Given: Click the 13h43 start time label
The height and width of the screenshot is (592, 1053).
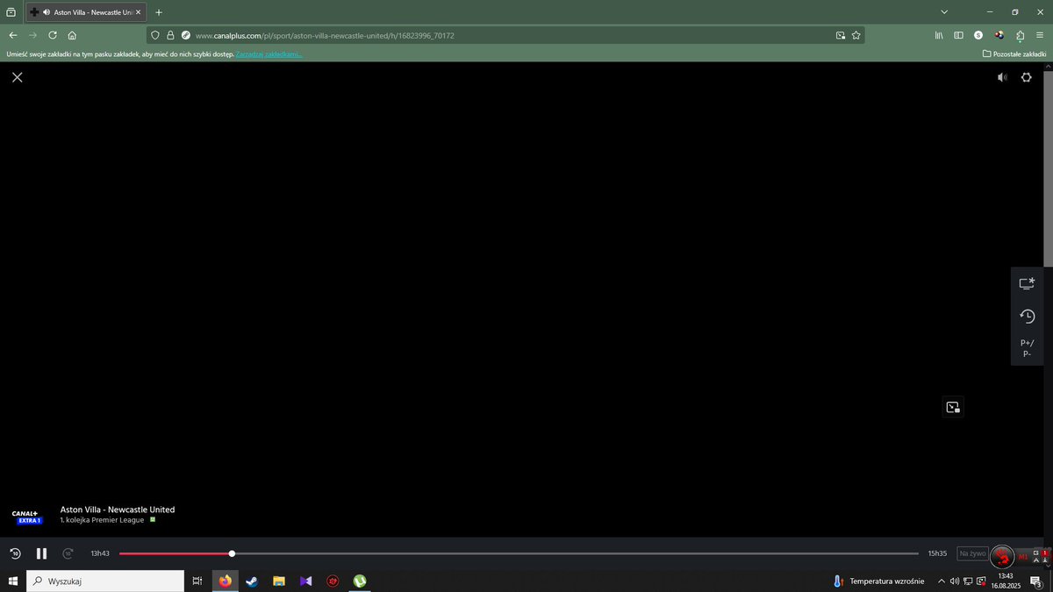Looking at the screenshot, I should 100,553.
